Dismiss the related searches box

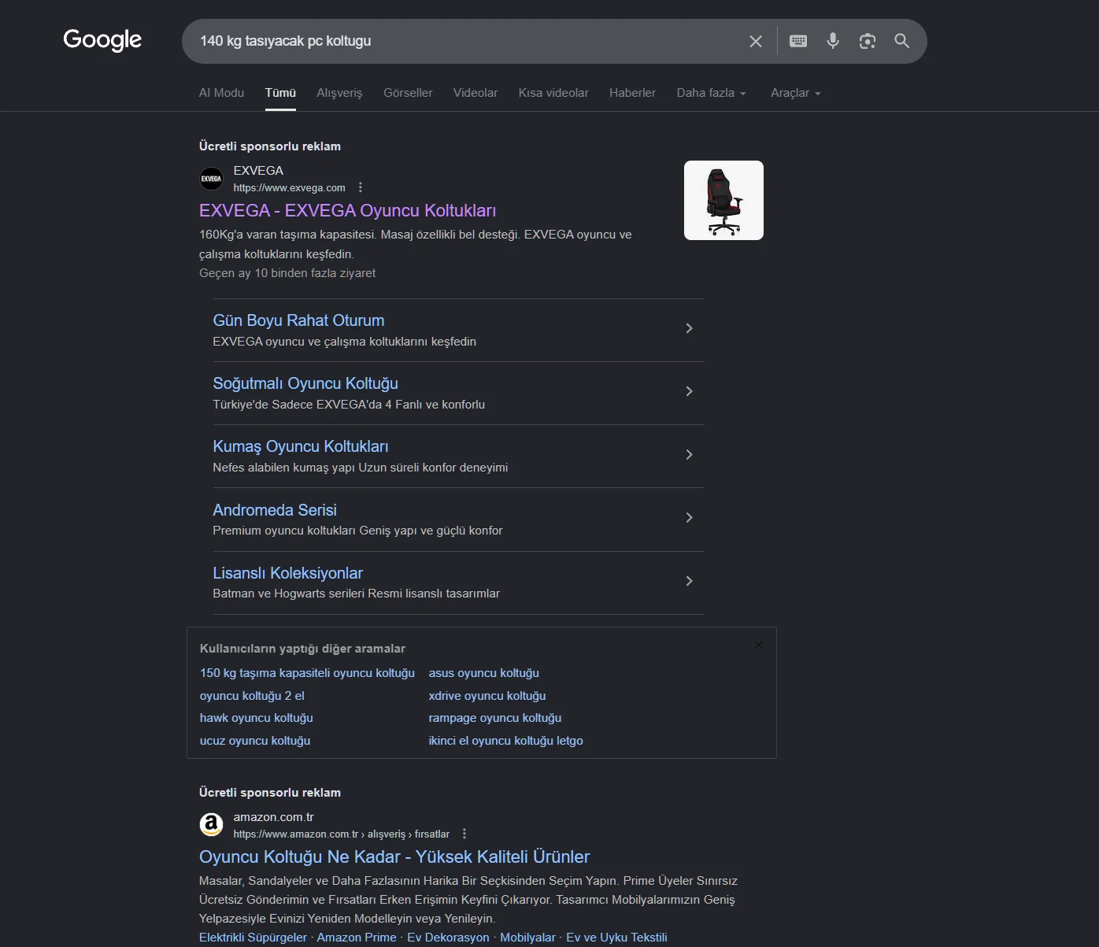pos(759,645)
